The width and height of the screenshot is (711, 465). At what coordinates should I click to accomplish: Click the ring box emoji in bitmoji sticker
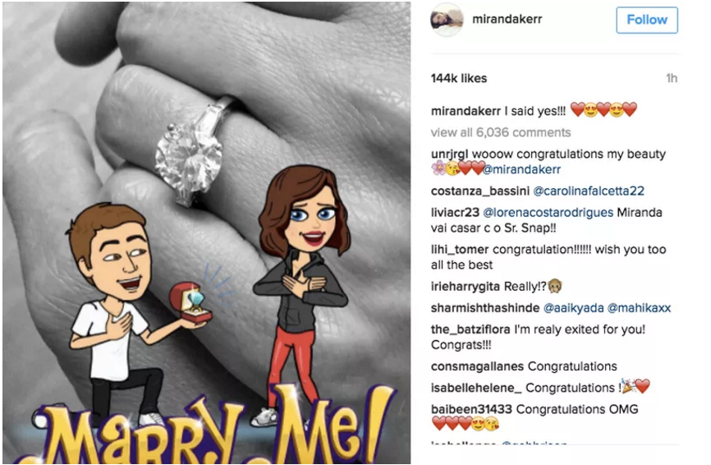click(x=190, y=302)
